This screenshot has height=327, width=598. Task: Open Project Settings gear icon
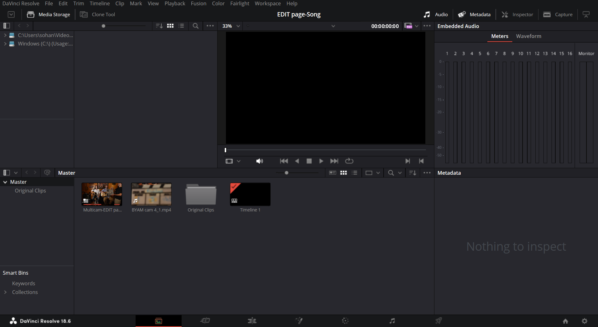585,321
